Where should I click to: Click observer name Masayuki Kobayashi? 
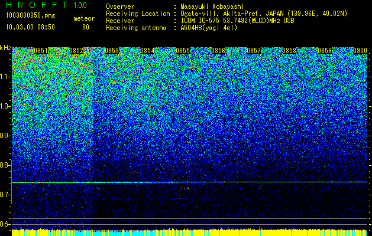point(212,6)
